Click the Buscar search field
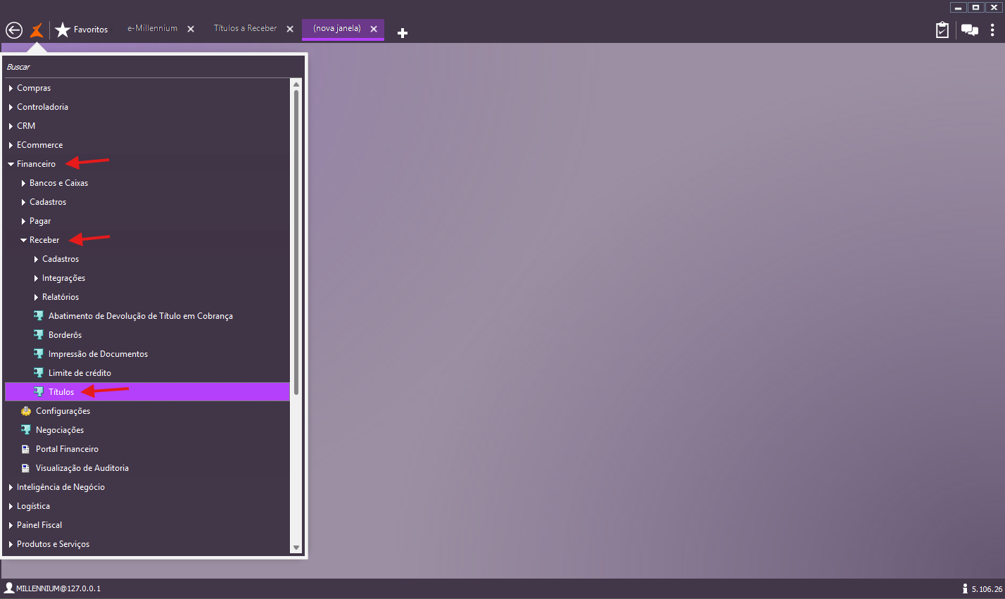Viewport: 1005px width, 599px height. 152,67
